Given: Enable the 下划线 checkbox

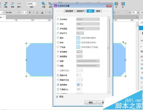Looking at the screenshot, I should [58, 47].
